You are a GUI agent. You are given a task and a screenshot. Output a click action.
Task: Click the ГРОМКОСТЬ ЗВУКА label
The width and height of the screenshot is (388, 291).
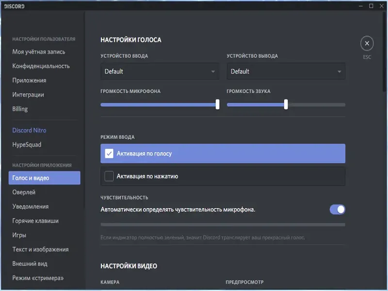(248, 91)
